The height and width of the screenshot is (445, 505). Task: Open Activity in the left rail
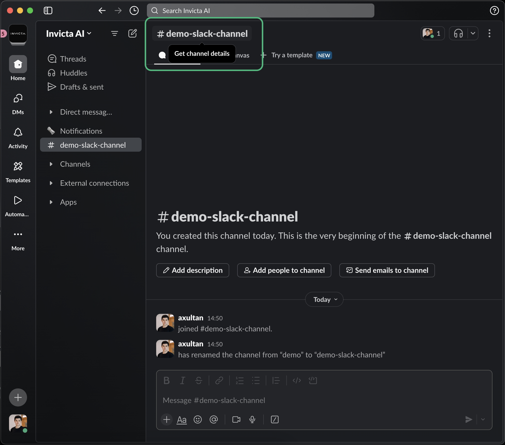[18, 138]
